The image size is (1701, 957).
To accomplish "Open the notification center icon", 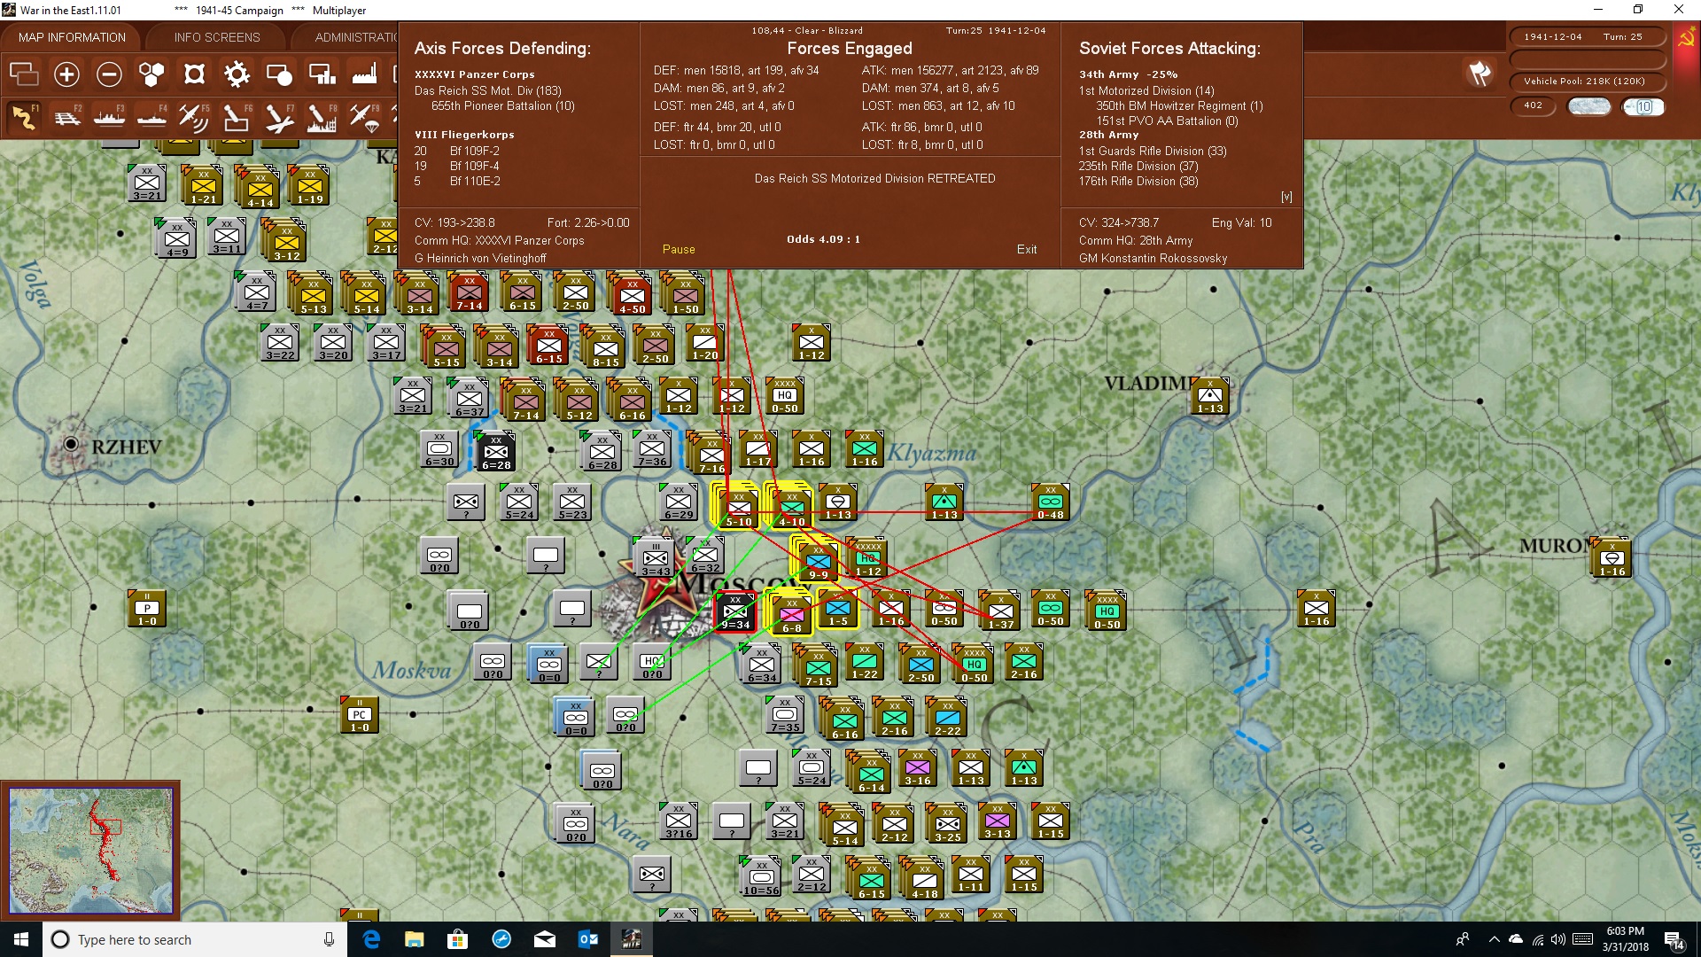I will 1674,939.
